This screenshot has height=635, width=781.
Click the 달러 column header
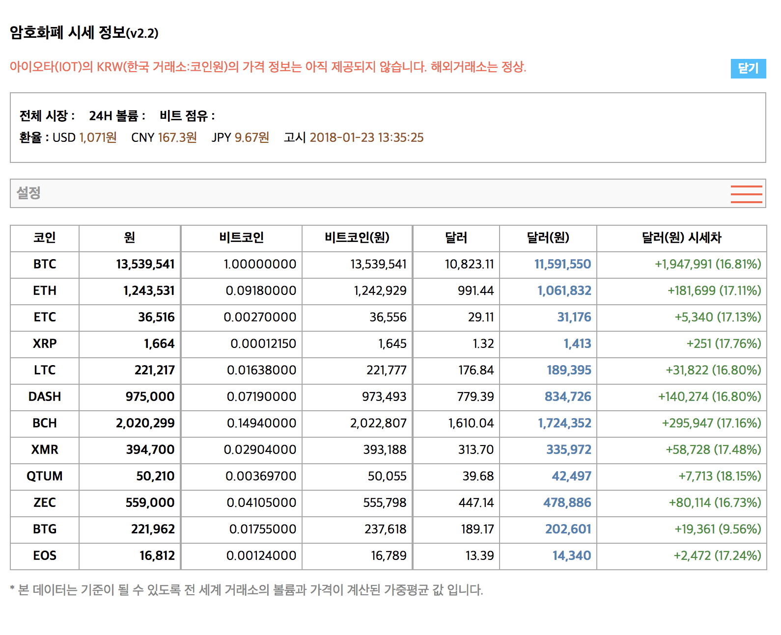[x=456, y=238]
